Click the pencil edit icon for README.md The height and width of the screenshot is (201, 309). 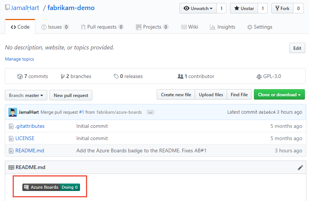coord(300,168)
